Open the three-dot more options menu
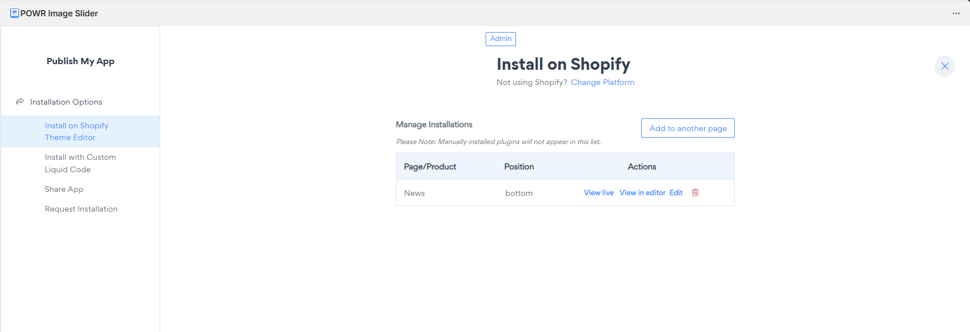The height and width of the screenshot is (332, 970). point(956,13)
